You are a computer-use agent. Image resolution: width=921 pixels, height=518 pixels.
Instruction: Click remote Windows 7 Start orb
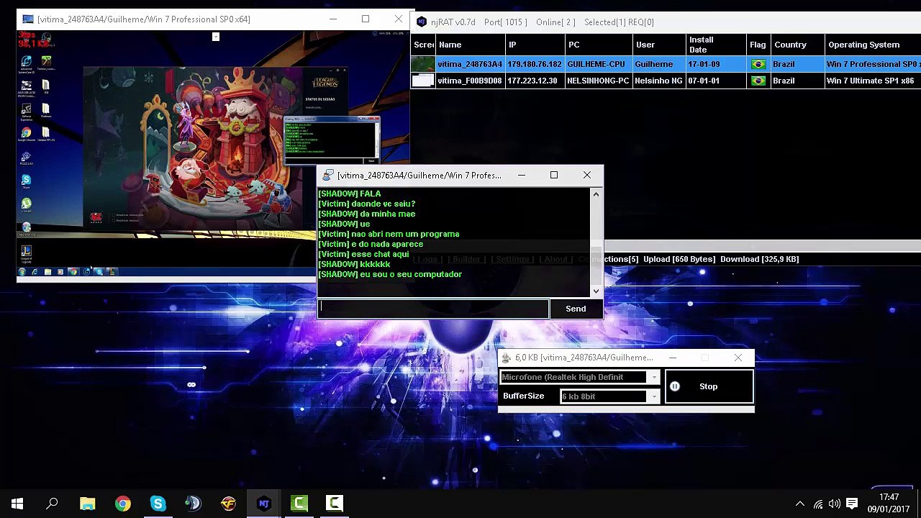click(x=22, y=272)
